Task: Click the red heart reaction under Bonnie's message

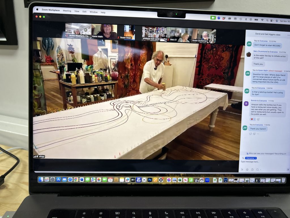Action: (x=252, y=119)
